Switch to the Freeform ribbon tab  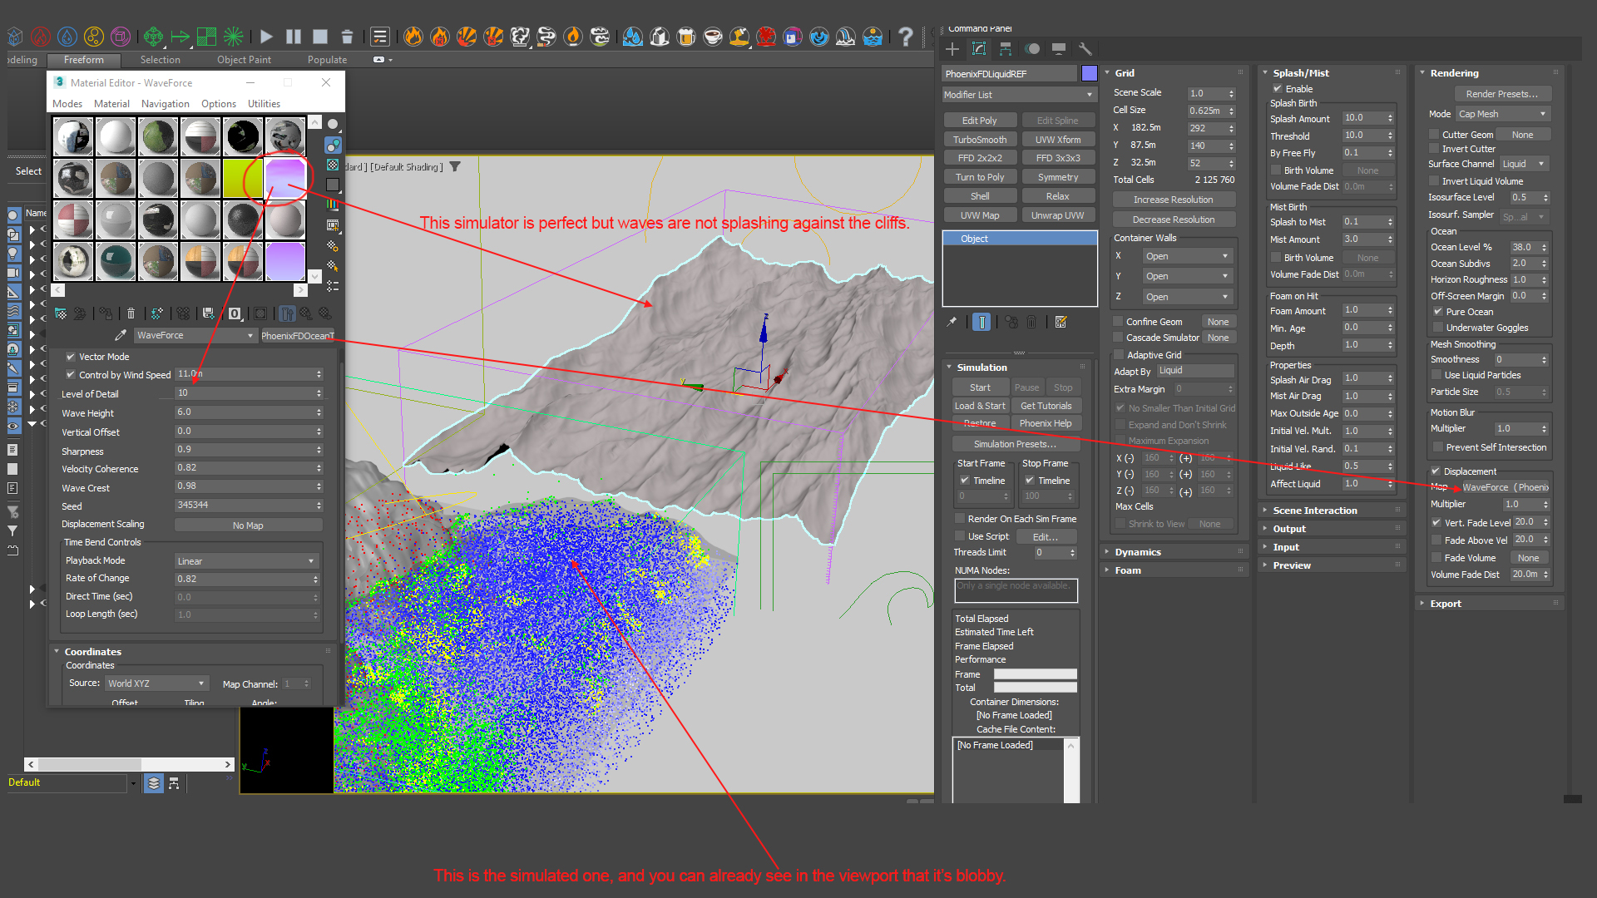coord(84,60)
